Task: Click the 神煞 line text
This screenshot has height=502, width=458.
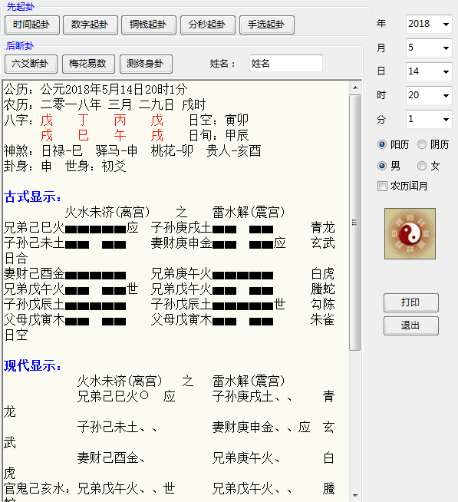Action: pos(132,150)
